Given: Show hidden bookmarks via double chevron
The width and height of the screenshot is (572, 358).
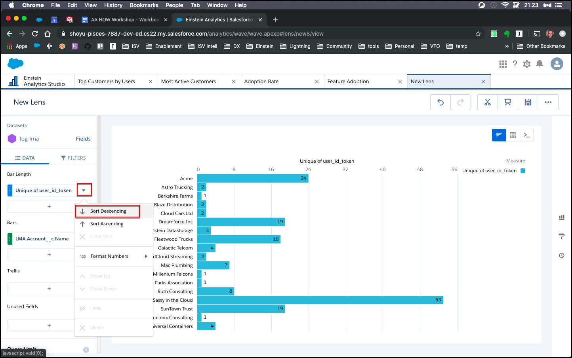Looking at the screenshot, I should (x=507, y=46).
